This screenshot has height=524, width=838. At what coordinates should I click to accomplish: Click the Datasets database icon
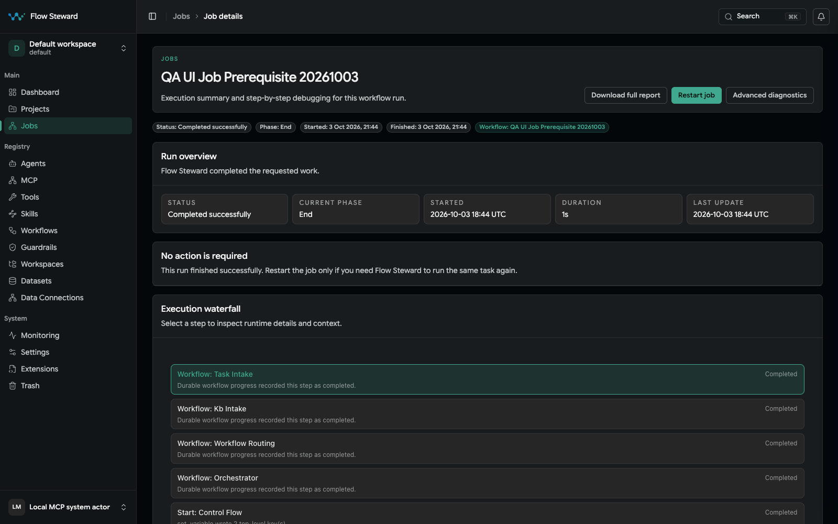point(13,281)
